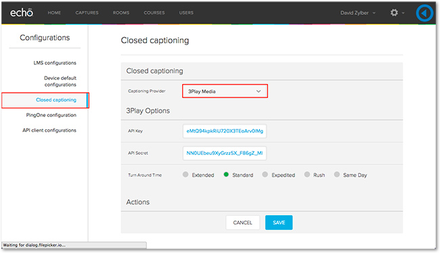440x253 pixels.
Task: Select Rush turn around time
Action: point(307,175)
